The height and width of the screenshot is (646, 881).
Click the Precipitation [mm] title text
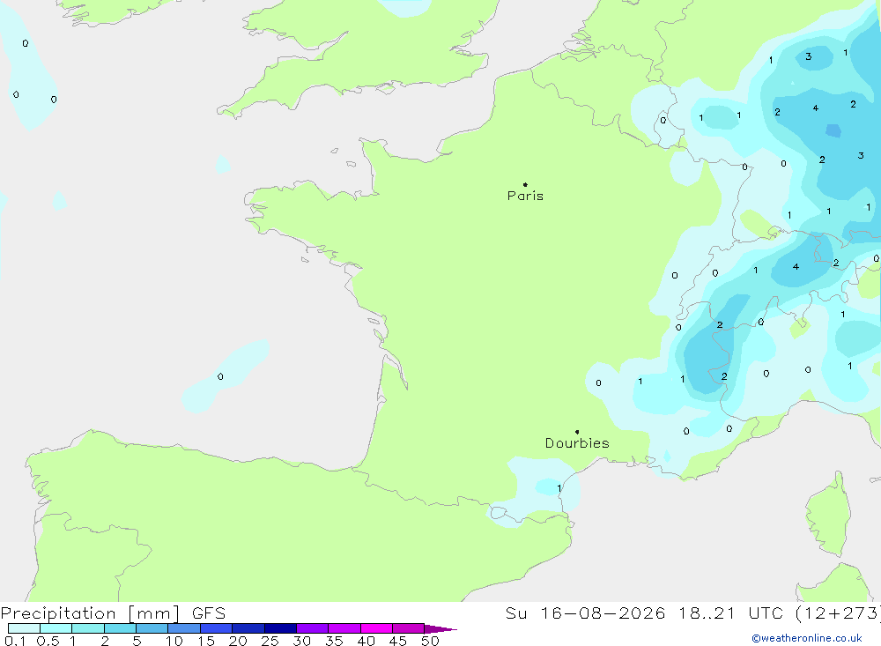(90, 613)
